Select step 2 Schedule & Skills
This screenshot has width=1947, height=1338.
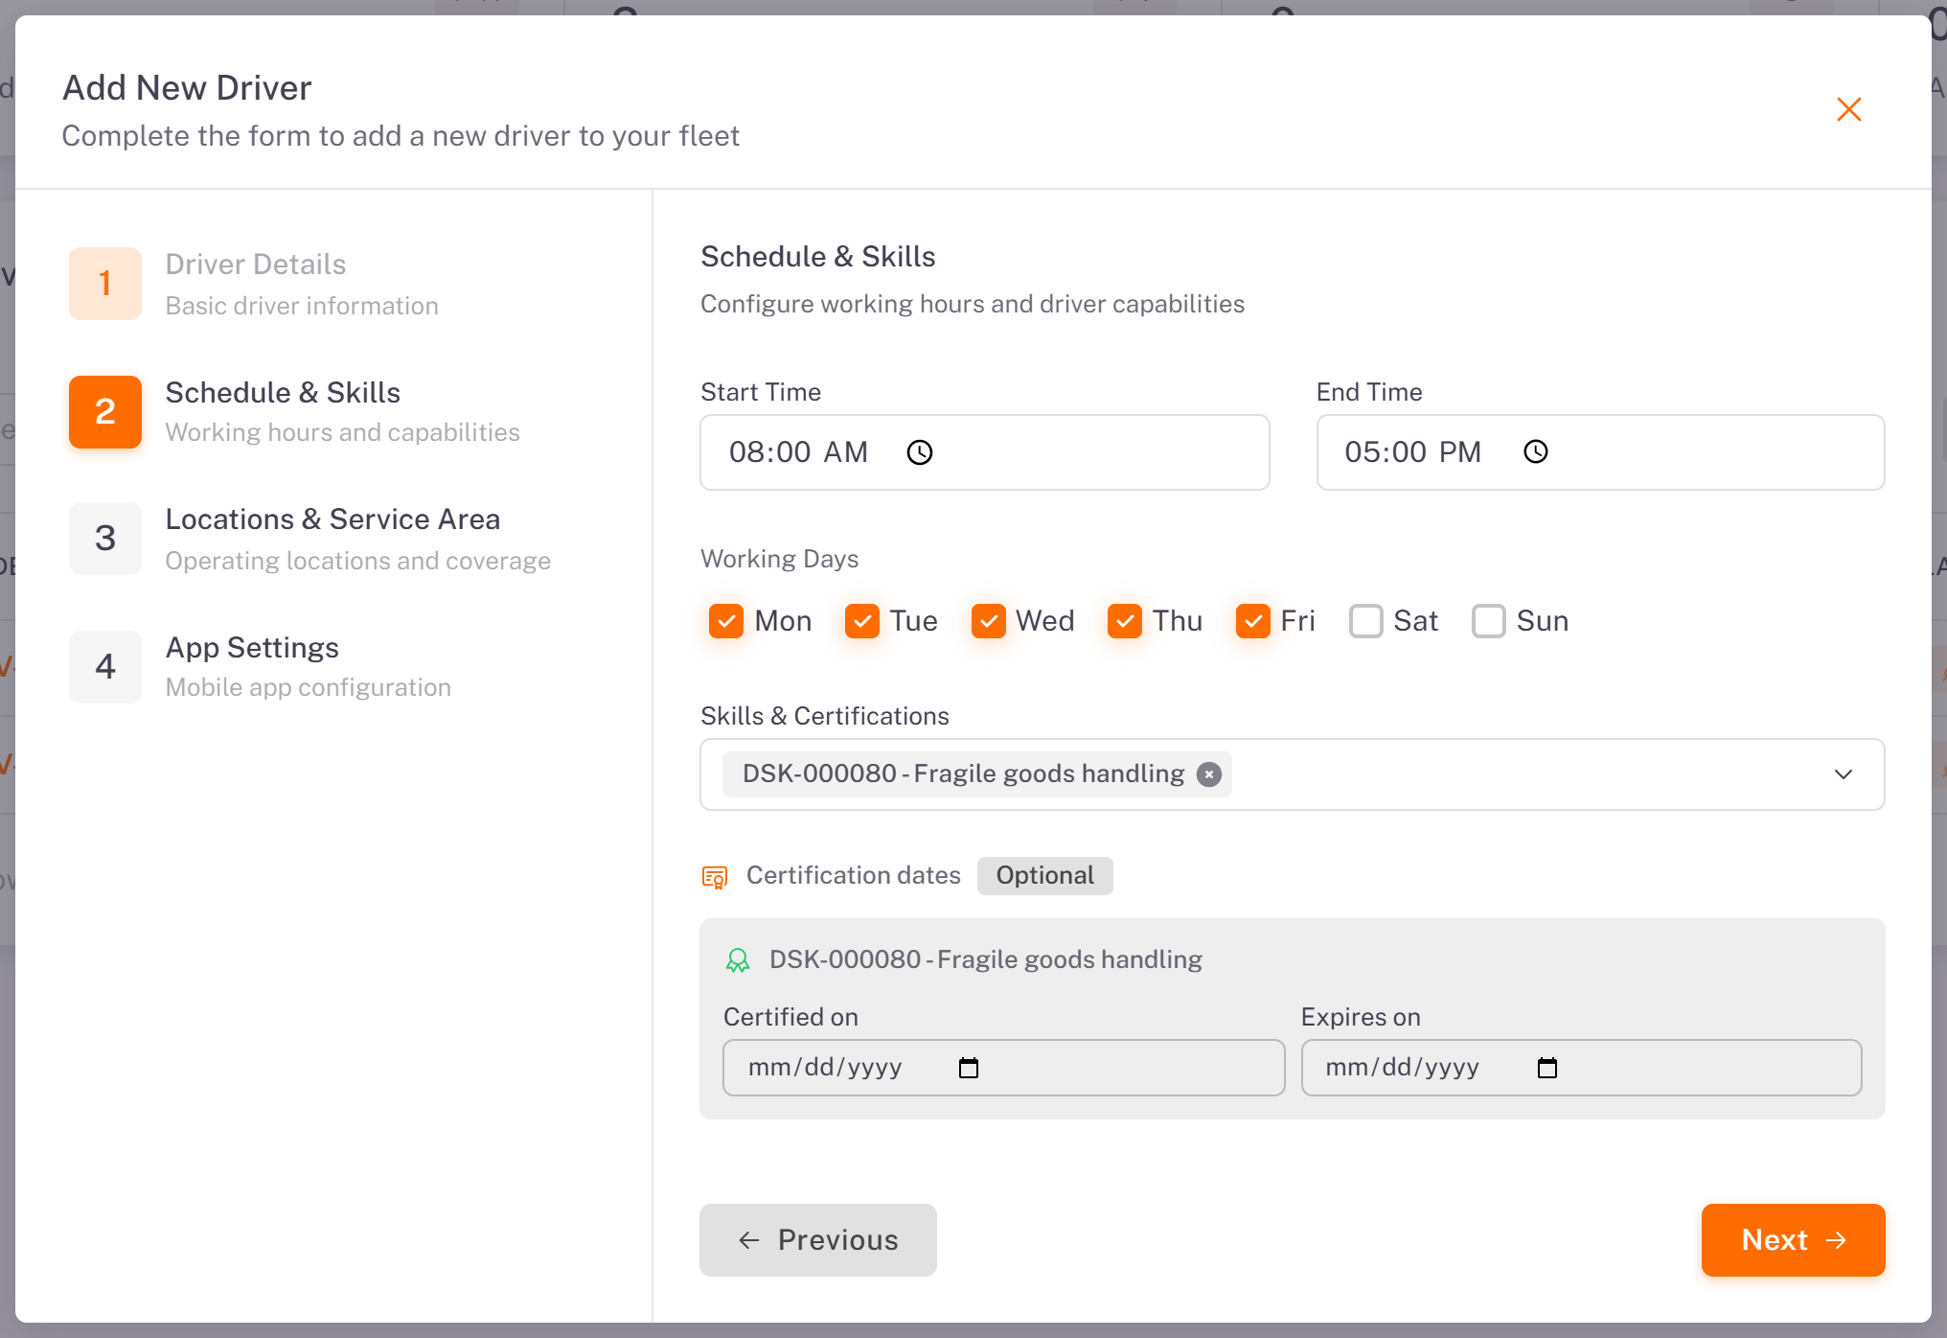point(295,411)
